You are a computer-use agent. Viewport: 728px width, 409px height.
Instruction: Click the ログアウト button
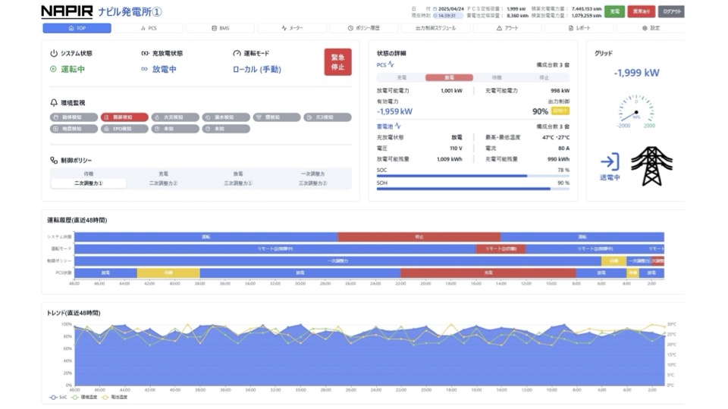point(671,12)
